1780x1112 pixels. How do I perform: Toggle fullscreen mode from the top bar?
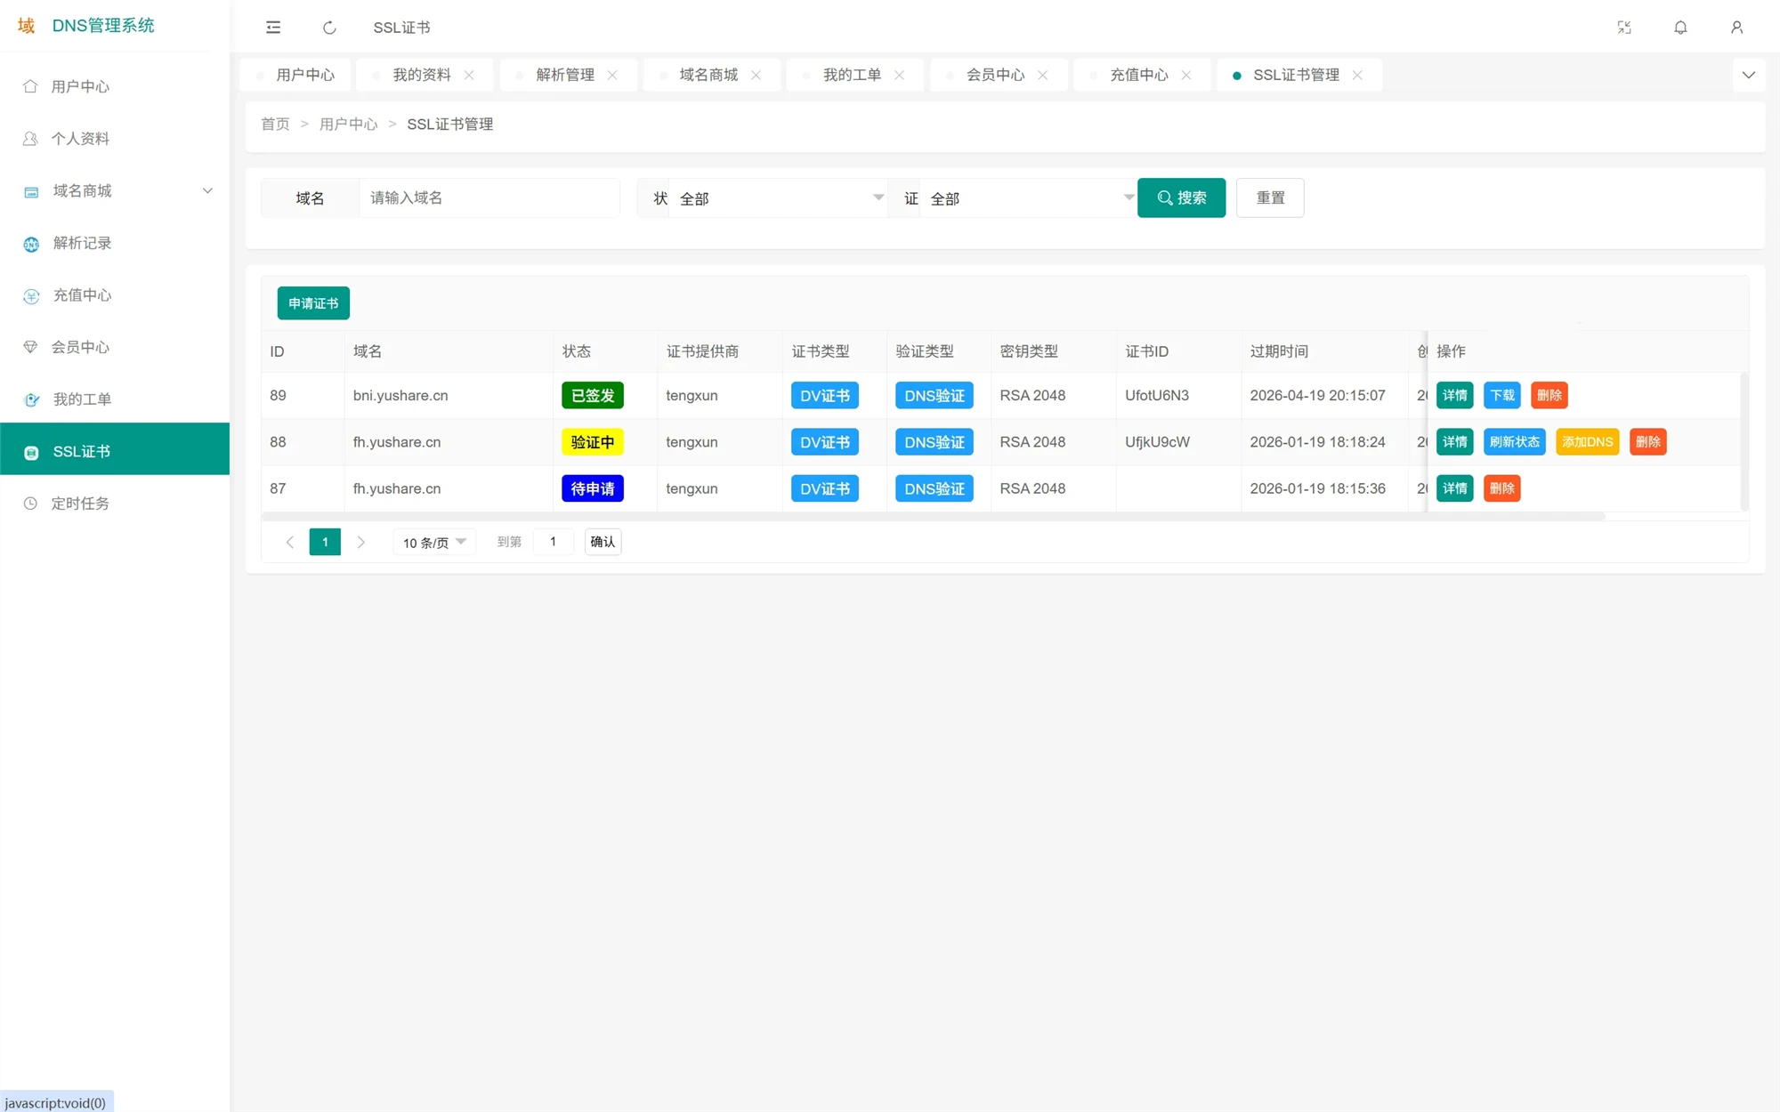coord(1623,28)
